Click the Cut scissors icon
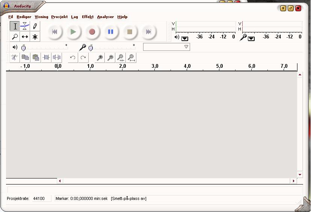311x212 pixels. click(x=15, y=58)
